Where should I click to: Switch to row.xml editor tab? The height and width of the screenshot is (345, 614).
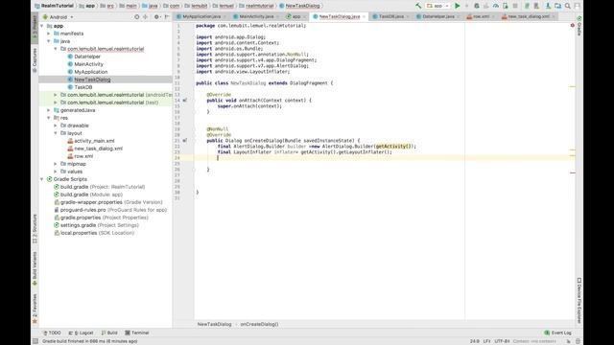(481, 17)
